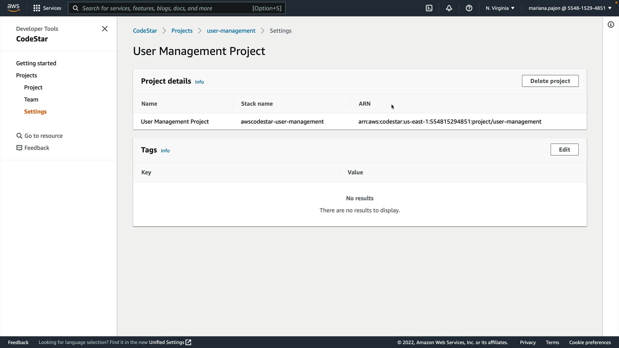Go to user-management breadcrumb link
The width and height of the screenshot is (619, 348).
tap(231, 31)
